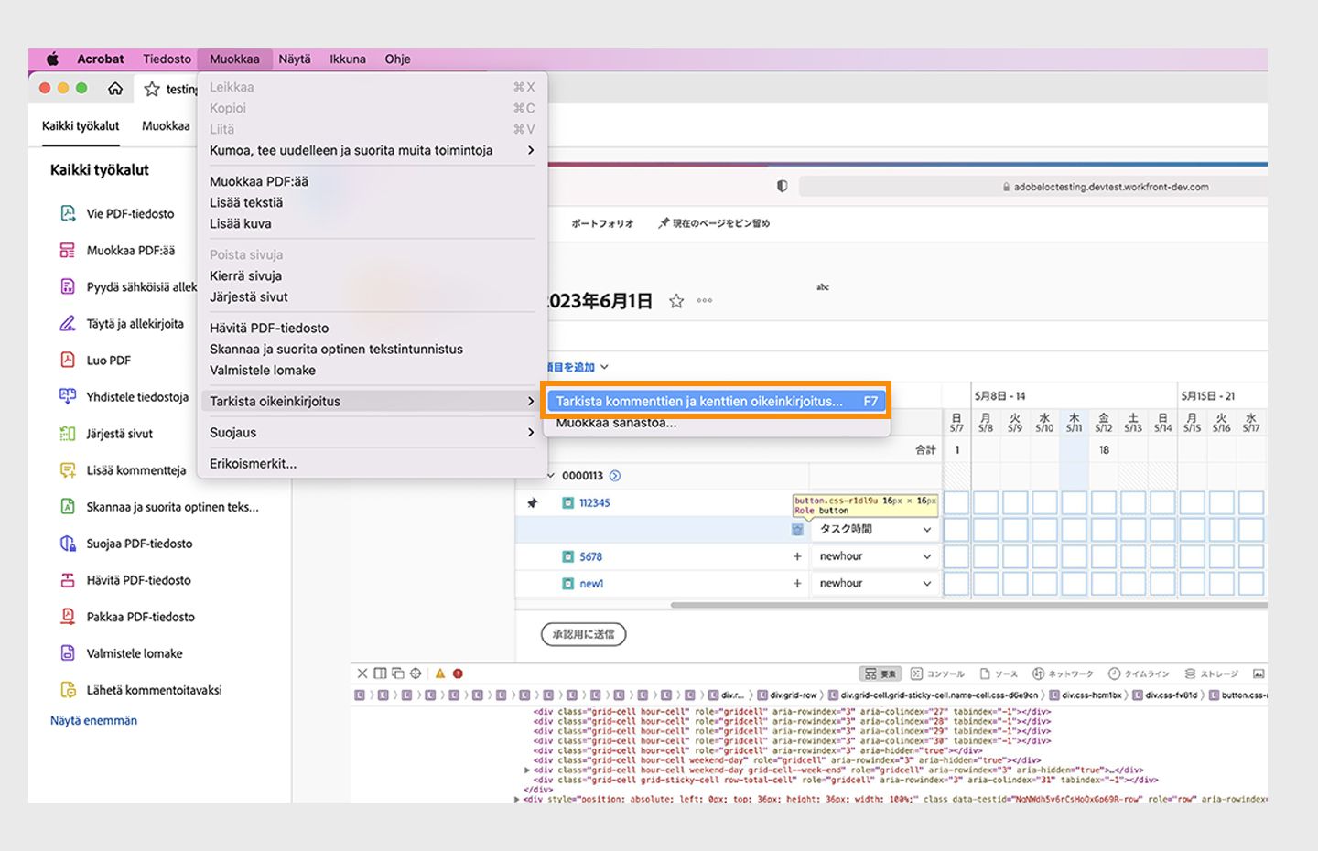Click the Hävitä PDF-tiedosto icon in sidebar

point(68,579)
